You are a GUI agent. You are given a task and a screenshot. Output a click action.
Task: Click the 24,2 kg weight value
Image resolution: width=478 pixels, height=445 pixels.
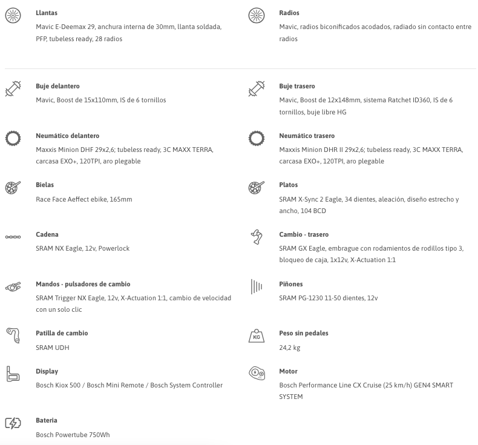pos(290,348)
